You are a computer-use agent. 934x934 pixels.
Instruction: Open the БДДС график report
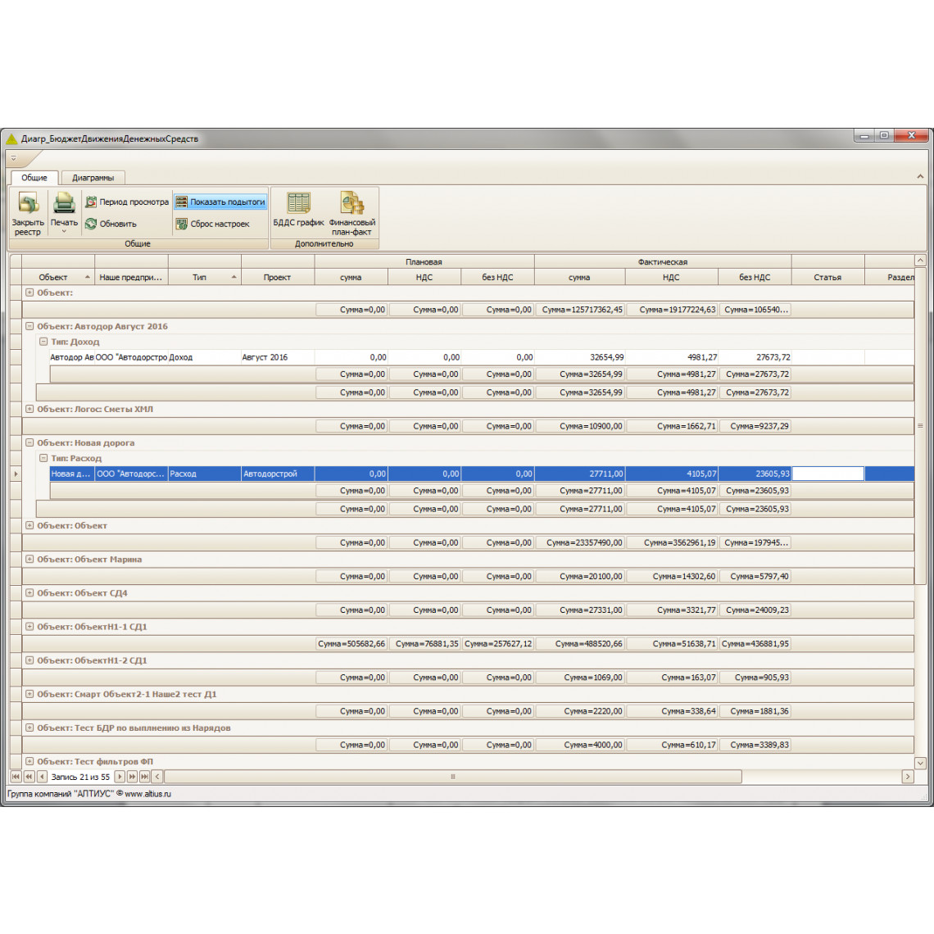[x=298, y=203]
